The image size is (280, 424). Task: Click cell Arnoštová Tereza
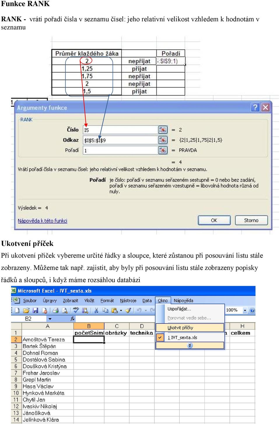click(x=48, y=339)
